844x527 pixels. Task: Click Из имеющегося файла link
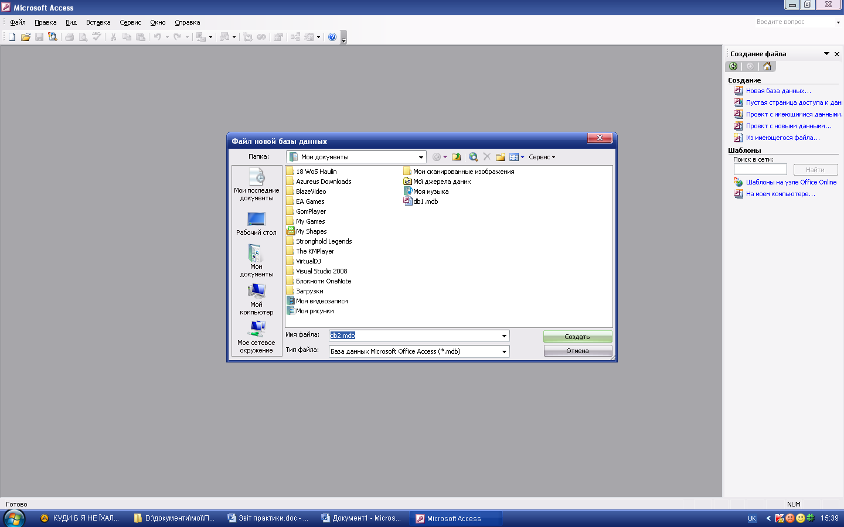click(x=782, y=138)
